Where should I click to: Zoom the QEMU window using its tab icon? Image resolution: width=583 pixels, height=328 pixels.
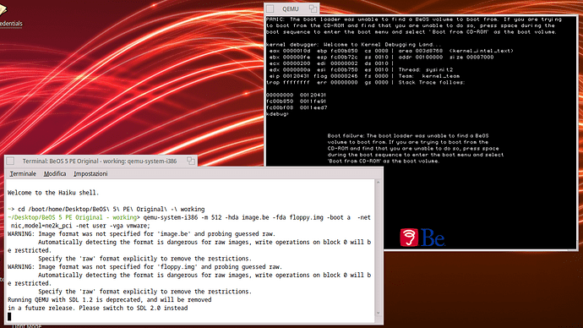click(x=313, y=8)
